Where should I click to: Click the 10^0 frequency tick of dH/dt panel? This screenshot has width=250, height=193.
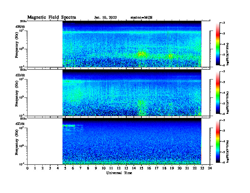pyautogui.click(x=21, y=49)
